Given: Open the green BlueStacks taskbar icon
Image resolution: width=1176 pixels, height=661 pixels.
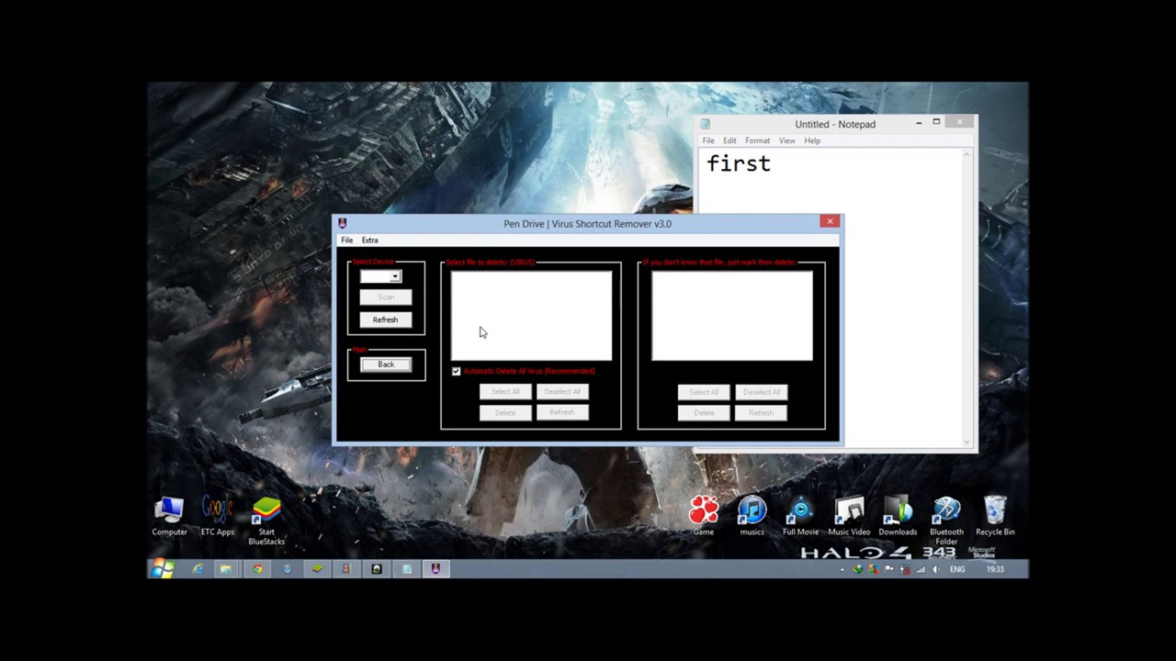Looking at the screenshot, I should pyautogui.click(x=317, y=569).
